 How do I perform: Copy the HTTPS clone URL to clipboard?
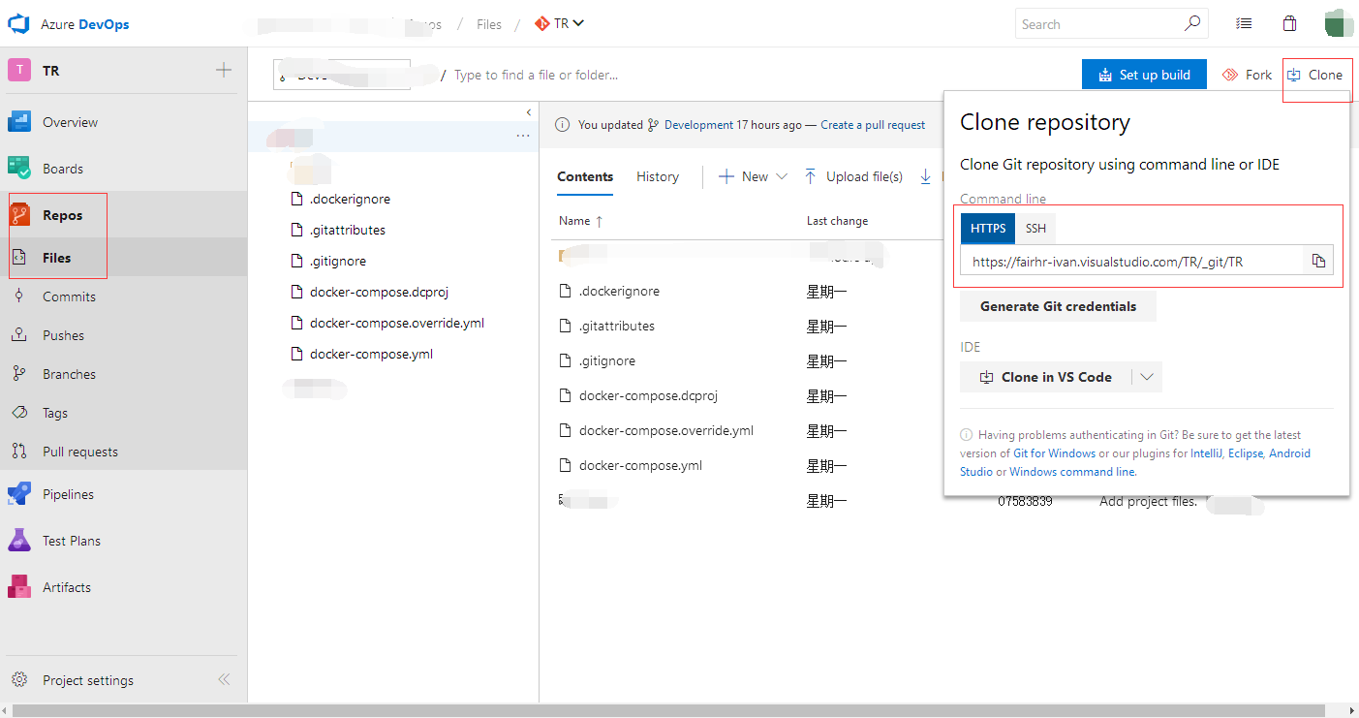pos(1318,261)
